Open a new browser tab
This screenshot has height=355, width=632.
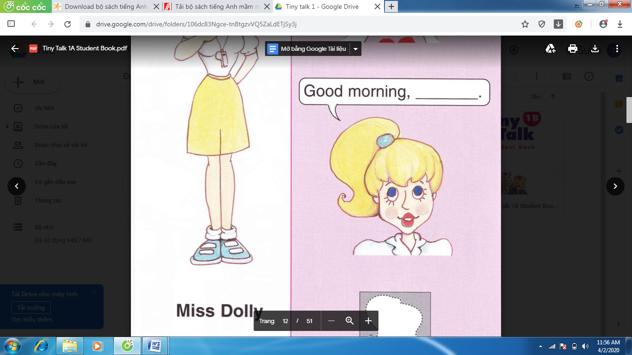391,6
